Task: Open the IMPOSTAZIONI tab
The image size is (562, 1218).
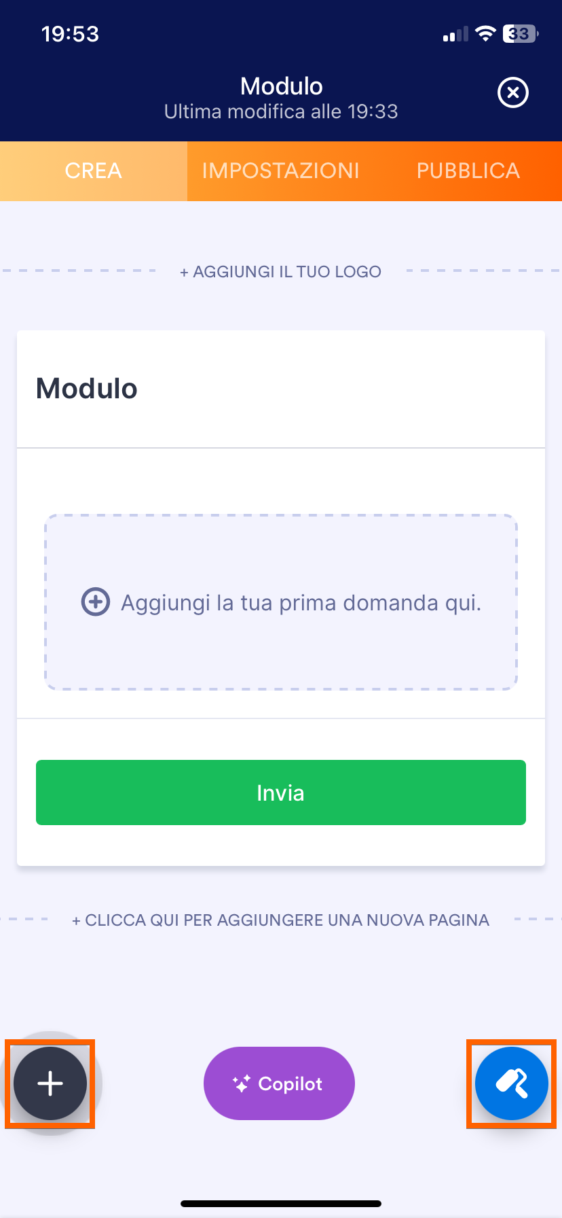Action: coord(280,171)
